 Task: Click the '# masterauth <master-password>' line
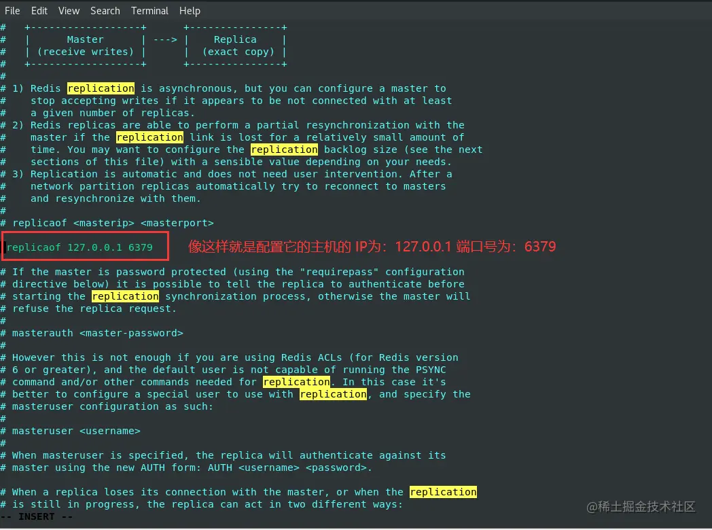point(92,333)
